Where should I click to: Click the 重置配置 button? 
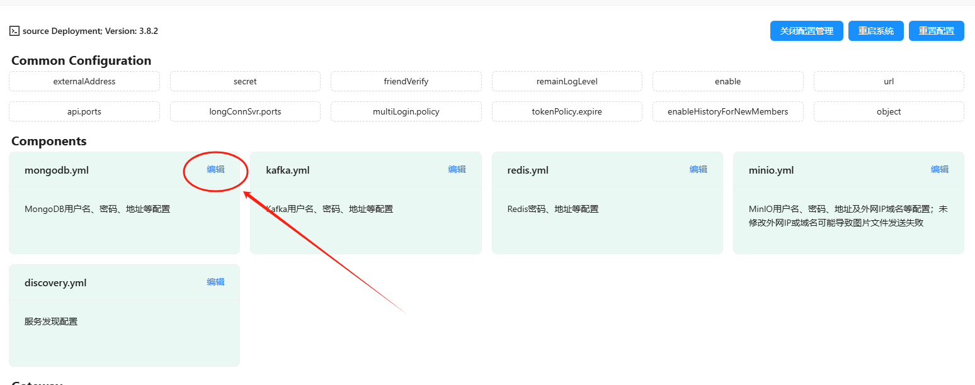936,31
